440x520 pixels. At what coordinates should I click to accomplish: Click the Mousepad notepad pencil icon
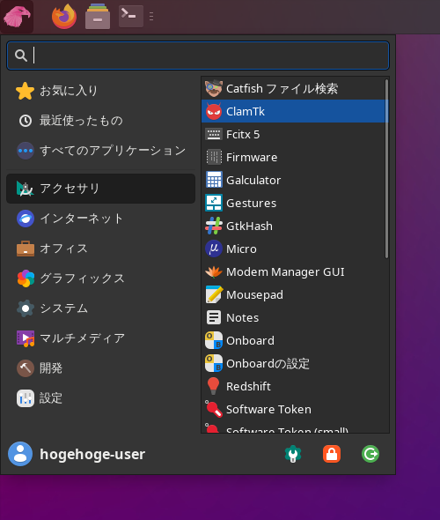pos(214,294)
